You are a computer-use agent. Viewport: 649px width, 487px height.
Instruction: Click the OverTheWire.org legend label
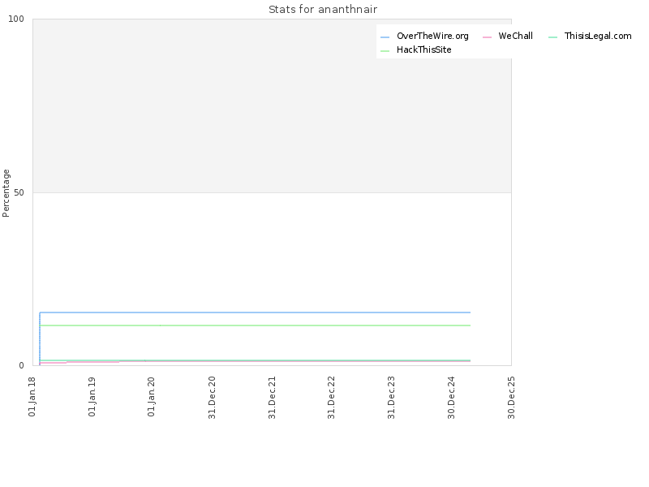(432, 37)
